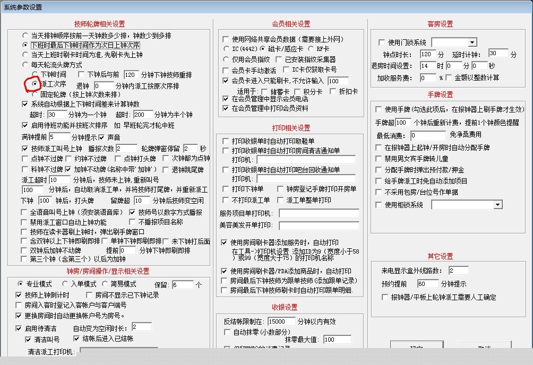Image resolution: width=533 pixels, height=365 pixels.
Task: Enable 派工单整单打印 checkbox
Action: (280, 200)
